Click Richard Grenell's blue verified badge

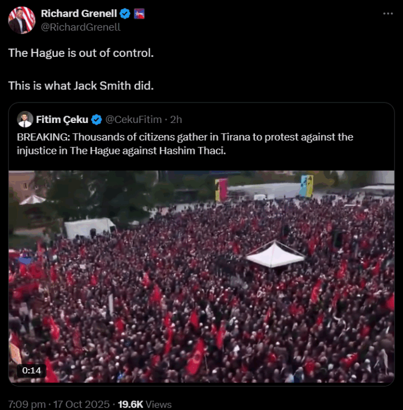click(x=125, y=14)
